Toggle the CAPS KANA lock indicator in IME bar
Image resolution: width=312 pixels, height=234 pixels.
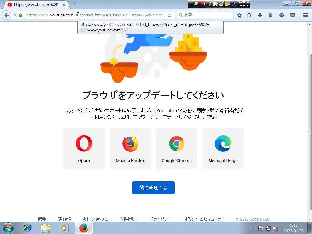click(242, 4)
